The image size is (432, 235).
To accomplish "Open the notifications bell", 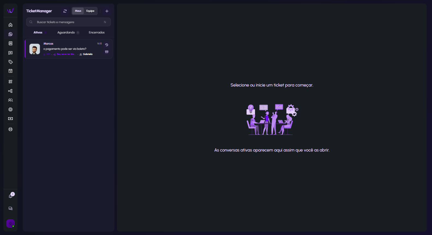I will pos(10,196).
